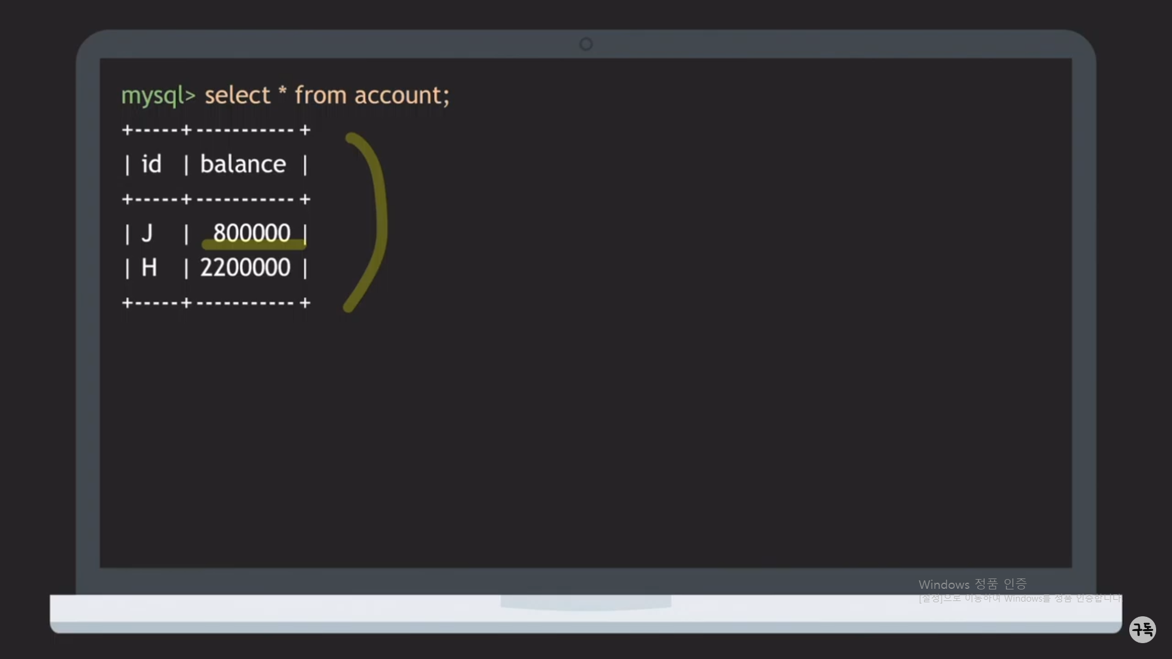Screen dimensions: 1172x659
Task: Click the mysql> prompt text
Action: pyautogui.click(x=157, y=96)
